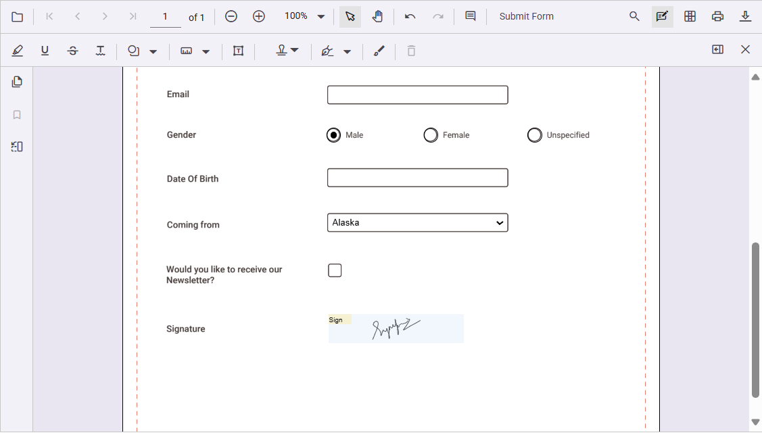The image size is (762, 437).
Task: Select the Squiggly underline tool
Action: [100, 50]
